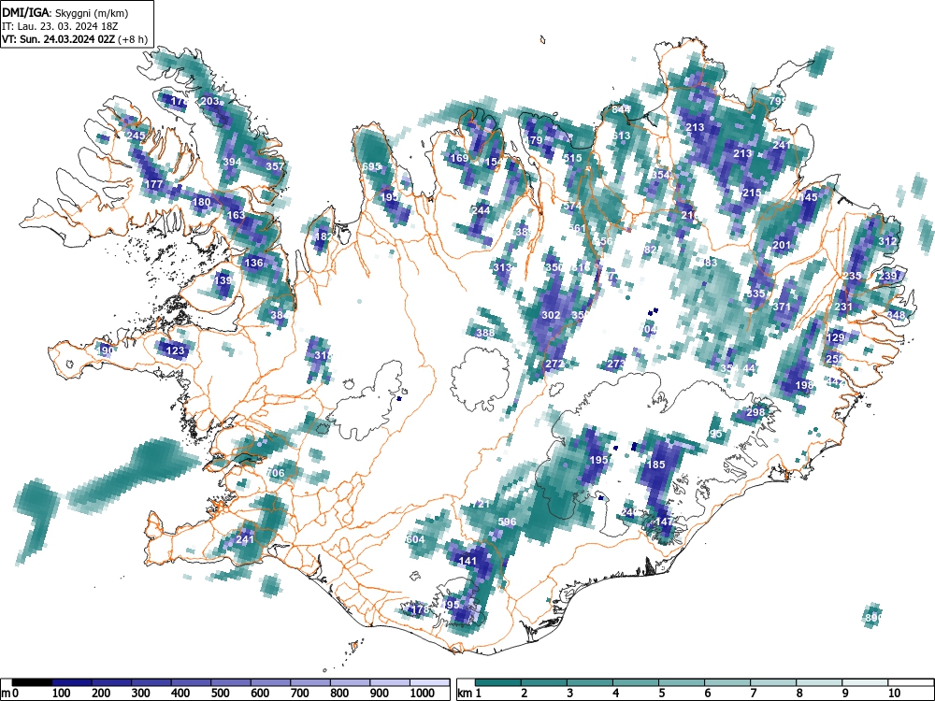Click the '139' visibility value on the map
935x701 pixels.
(x=223, y=280)
